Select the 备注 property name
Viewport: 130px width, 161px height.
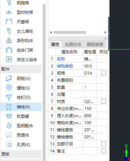(61, 151)
